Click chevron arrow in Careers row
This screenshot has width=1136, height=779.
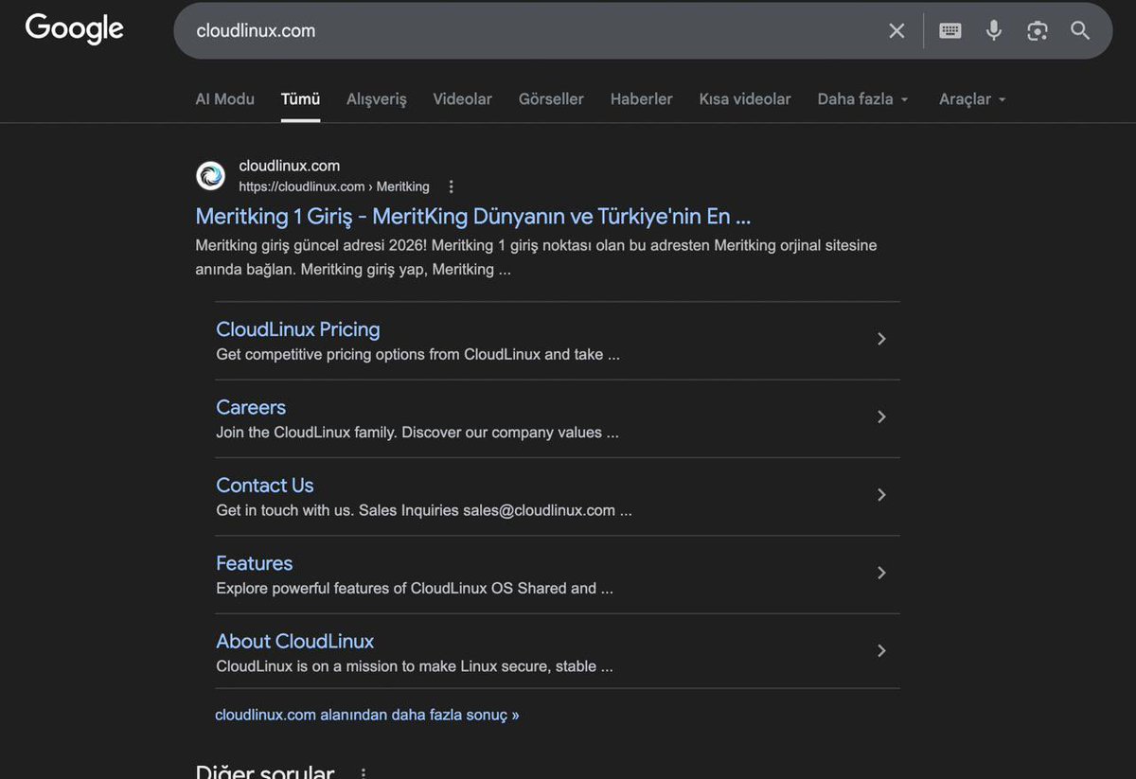(881, 416)
